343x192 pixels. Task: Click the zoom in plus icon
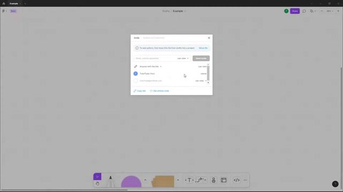pos(338,11)
